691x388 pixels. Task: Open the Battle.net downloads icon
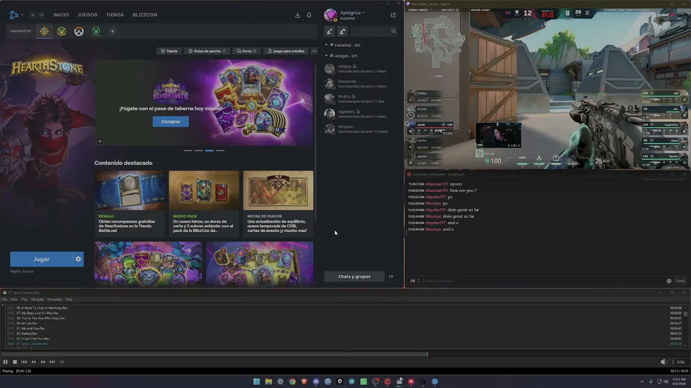pos(297,15)
